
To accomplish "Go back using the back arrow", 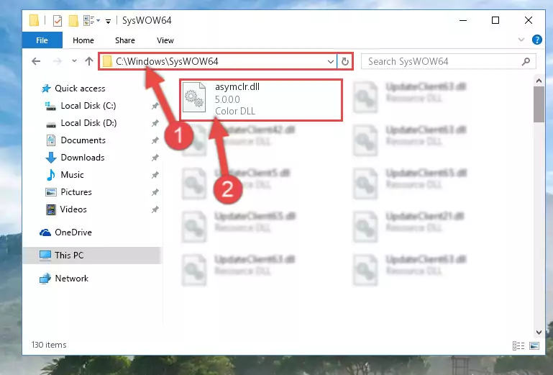I will (x=36, y=61).
